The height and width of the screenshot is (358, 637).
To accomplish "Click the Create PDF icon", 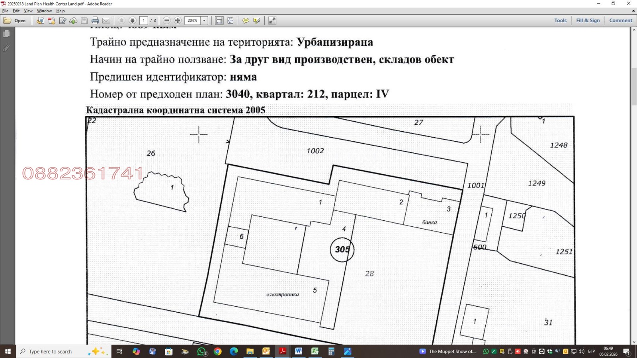I will 51,21.
